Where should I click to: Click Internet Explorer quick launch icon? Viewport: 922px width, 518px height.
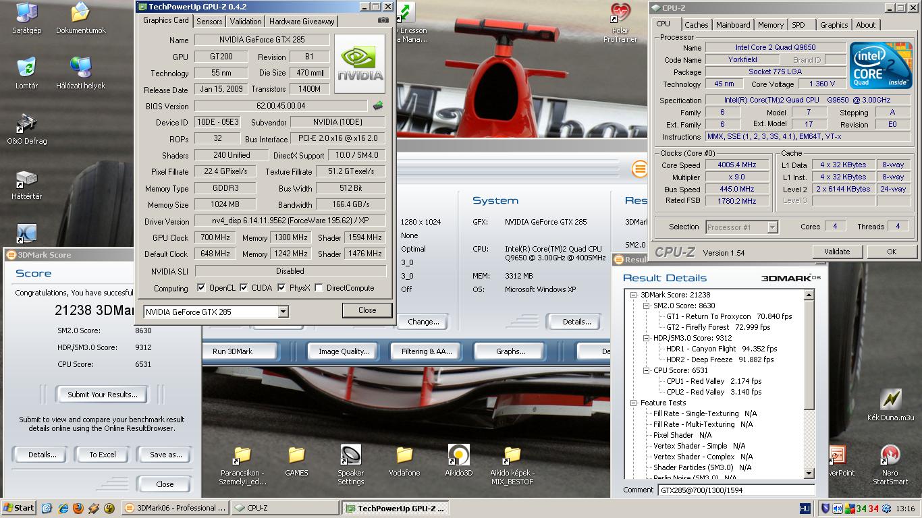63,508
